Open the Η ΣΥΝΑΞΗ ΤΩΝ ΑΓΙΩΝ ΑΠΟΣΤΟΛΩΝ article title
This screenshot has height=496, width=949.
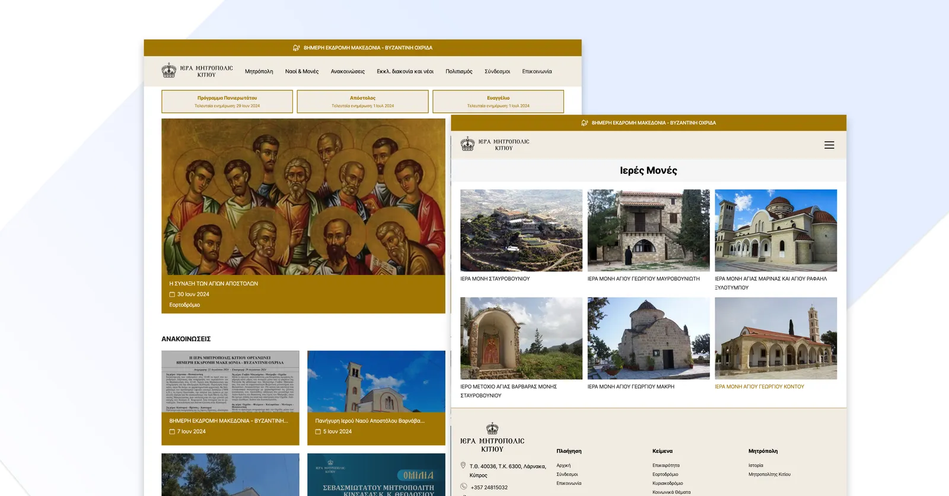coord(214,284)
